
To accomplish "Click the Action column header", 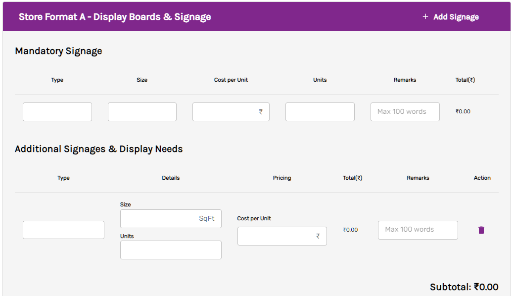I will click(x=482, y=178).
